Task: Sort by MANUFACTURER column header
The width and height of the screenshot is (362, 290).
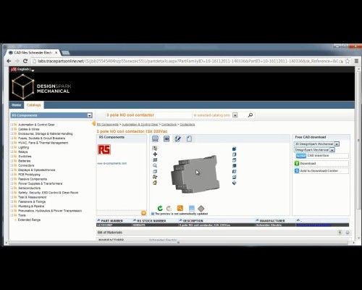Action: (272, 221)
